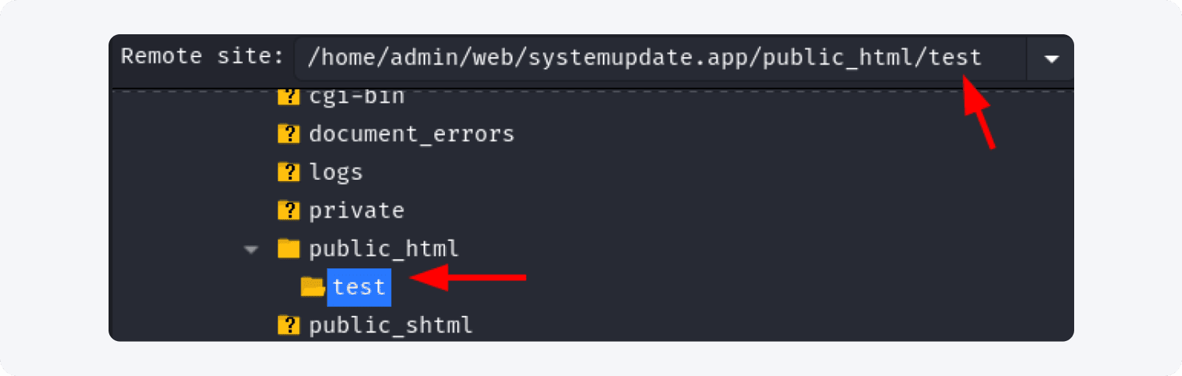The image size is (1182, 376).
Task: Click the open folder icon beside test
Action: (312, 287)
